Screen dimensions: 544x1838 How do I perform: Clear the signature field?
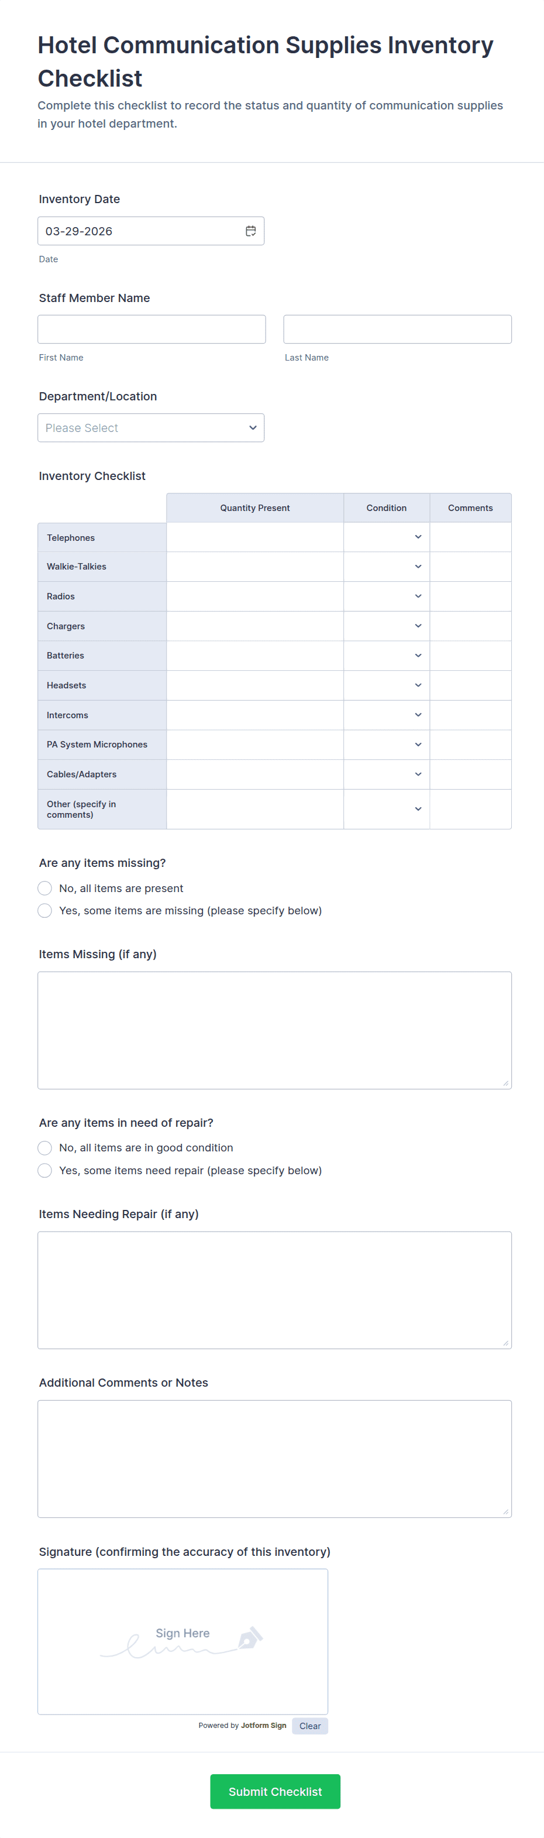pyautogui.click(x=309, y=1726)
